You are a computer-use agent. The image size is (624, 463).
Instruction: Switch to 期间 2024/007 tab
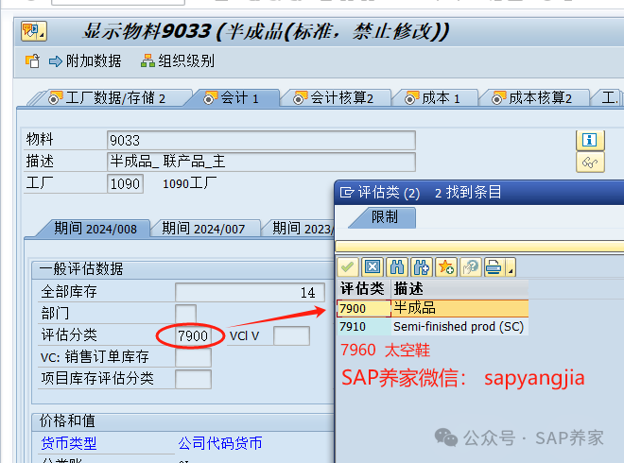click(x=203, y=229)
